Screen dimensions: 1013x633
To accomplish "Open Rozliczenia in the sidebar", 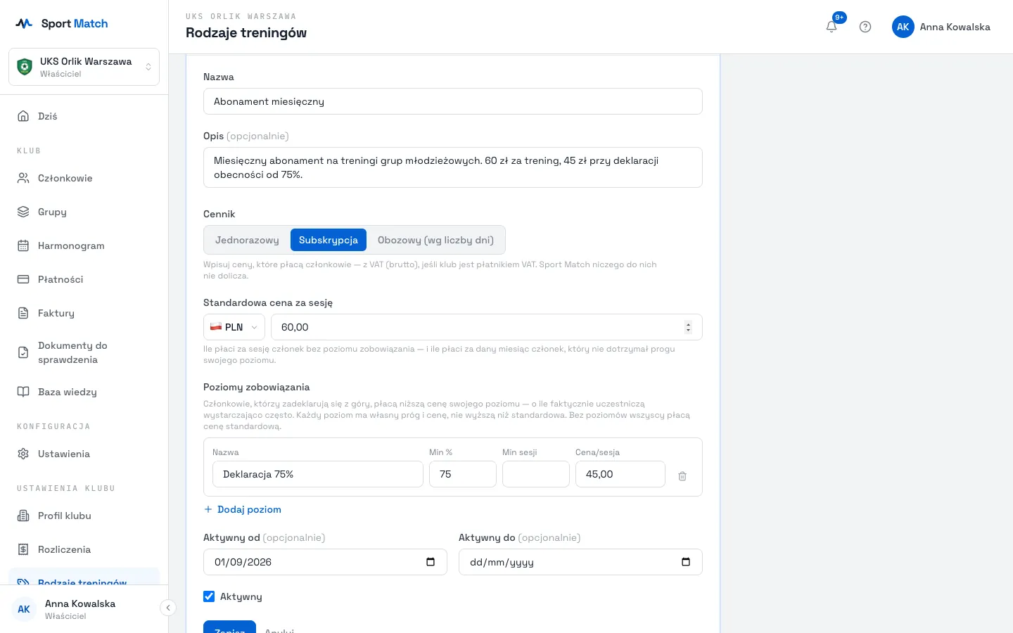I will 84,549.
